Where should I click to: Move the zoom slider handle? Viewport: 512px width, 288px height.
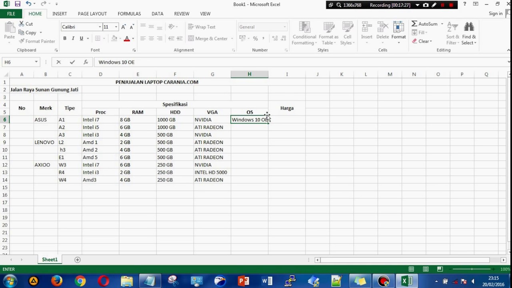[472, 269]
